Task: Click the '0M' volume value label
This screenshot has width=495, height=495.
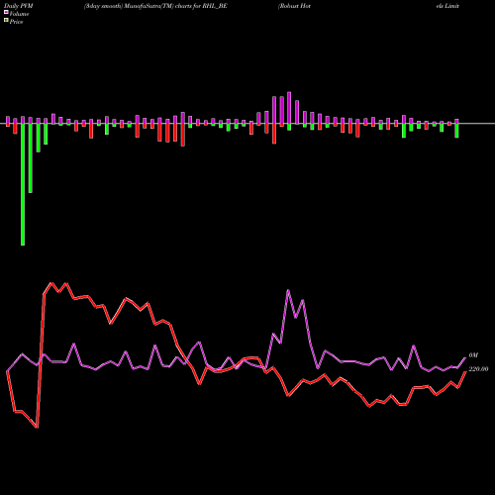Action: pyautogui.click(x=473, y=355)
